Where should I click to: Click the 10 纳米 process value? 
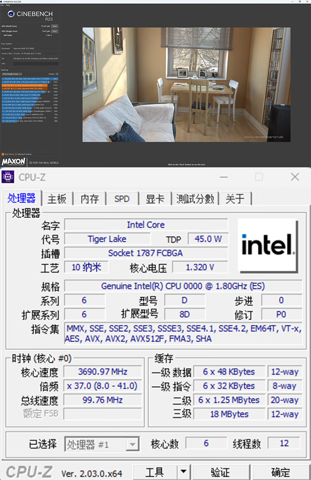click(86, 267)
